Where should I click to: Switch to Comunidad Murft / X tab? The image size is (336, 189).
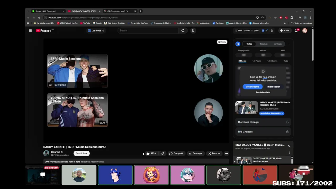pos(120,11)
